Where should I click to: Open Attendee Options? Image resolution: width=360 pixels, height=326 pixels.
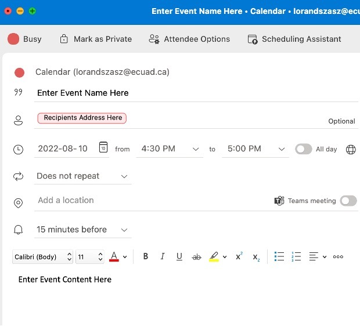coord(189,39)
